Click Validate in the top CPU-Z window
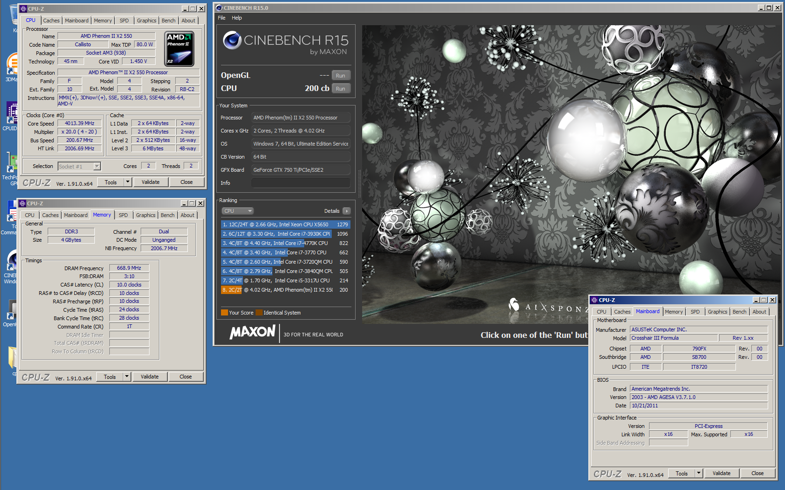 (150, 182)
